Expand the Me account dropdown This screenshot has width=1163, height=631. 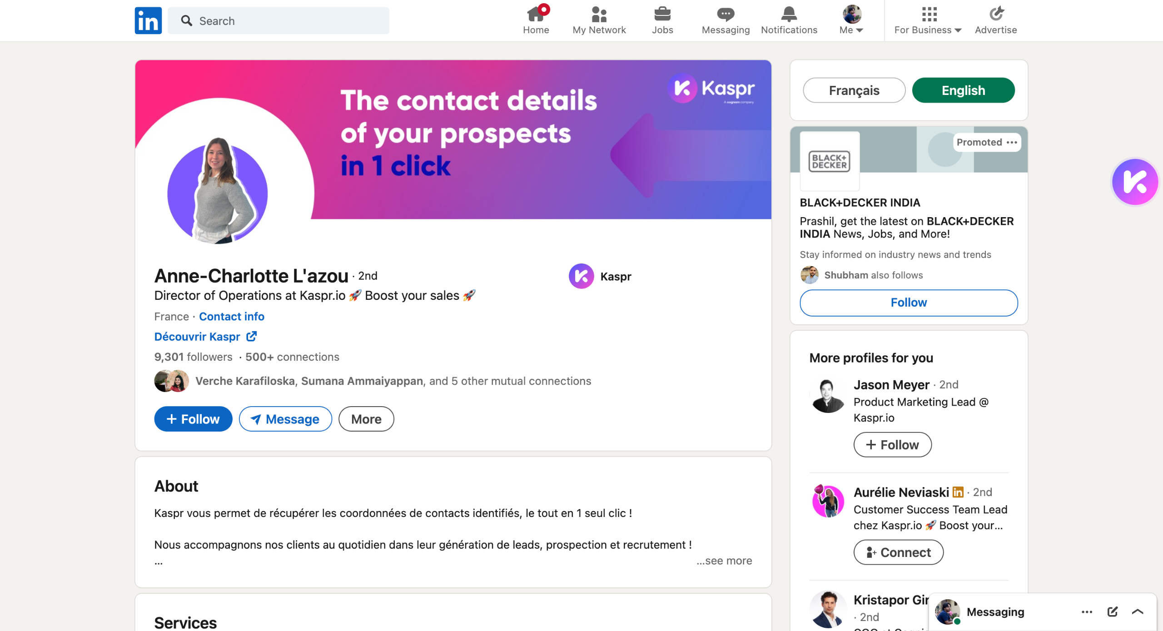coord(851,20)
